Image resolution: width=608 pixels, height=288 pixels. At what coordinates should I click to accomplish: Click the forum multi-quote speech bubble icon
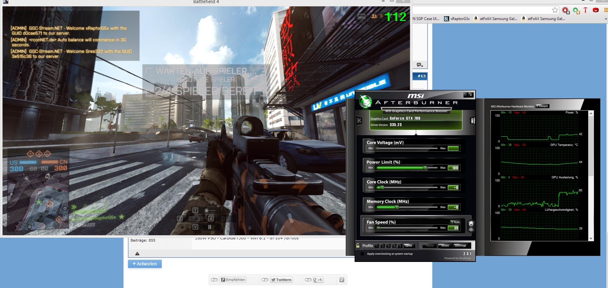point(420,65)
